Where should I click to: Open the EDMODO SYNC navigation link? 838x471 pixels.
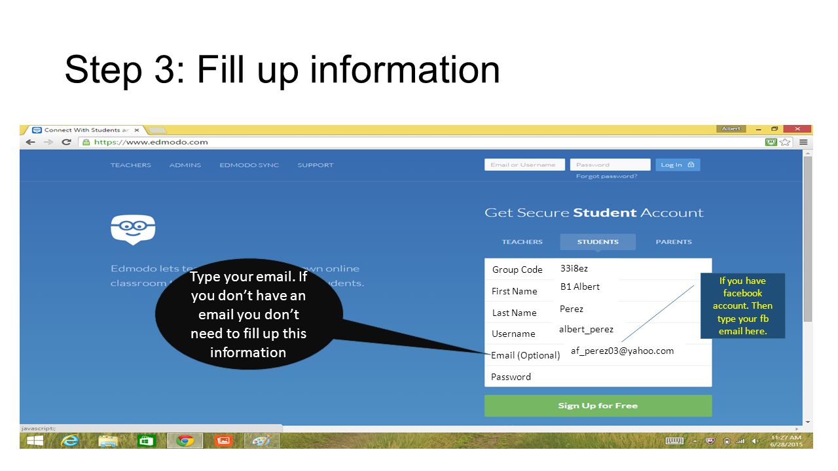click(x=249, y=165)
